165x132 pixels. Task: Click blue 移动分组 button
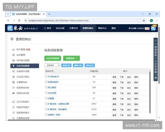pos(90,65)
